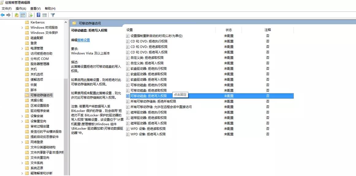
Task: Click the blue Back arrow toolbar button
Action: (x=2, y=15)
